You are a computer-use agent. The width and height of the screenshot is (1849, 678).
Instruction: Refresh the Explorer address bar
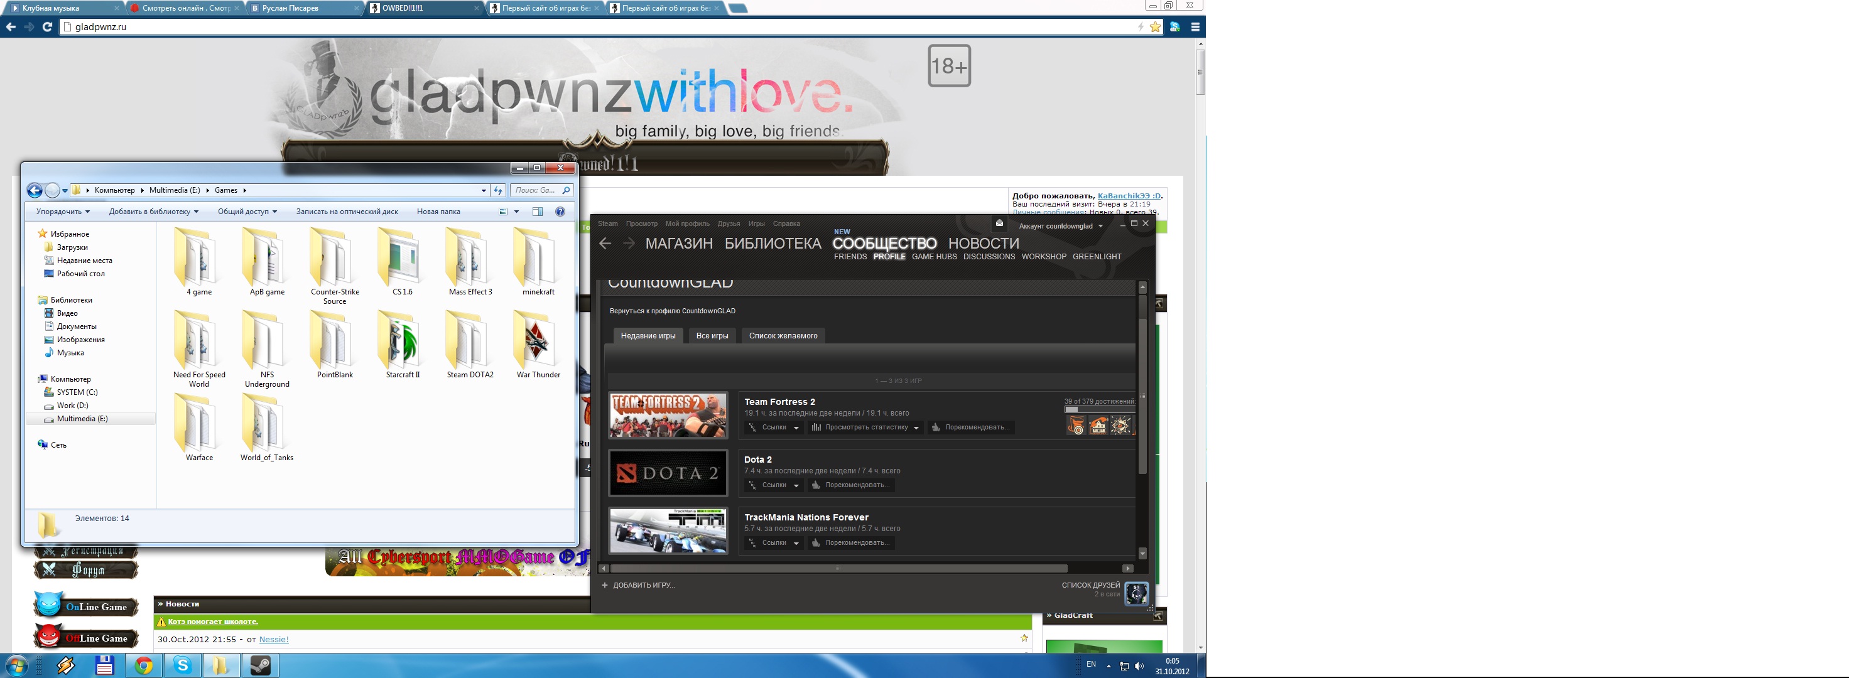coord(498,190)
